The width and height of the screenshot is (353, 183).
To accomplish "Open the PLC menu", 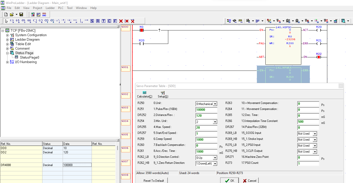I will 61,8.
